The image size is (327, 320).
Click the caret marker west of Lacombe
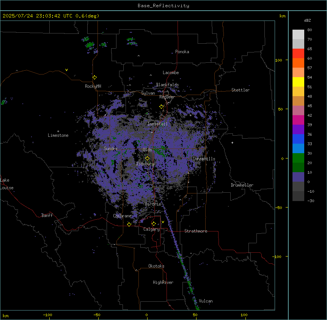(x=151, y=75)
